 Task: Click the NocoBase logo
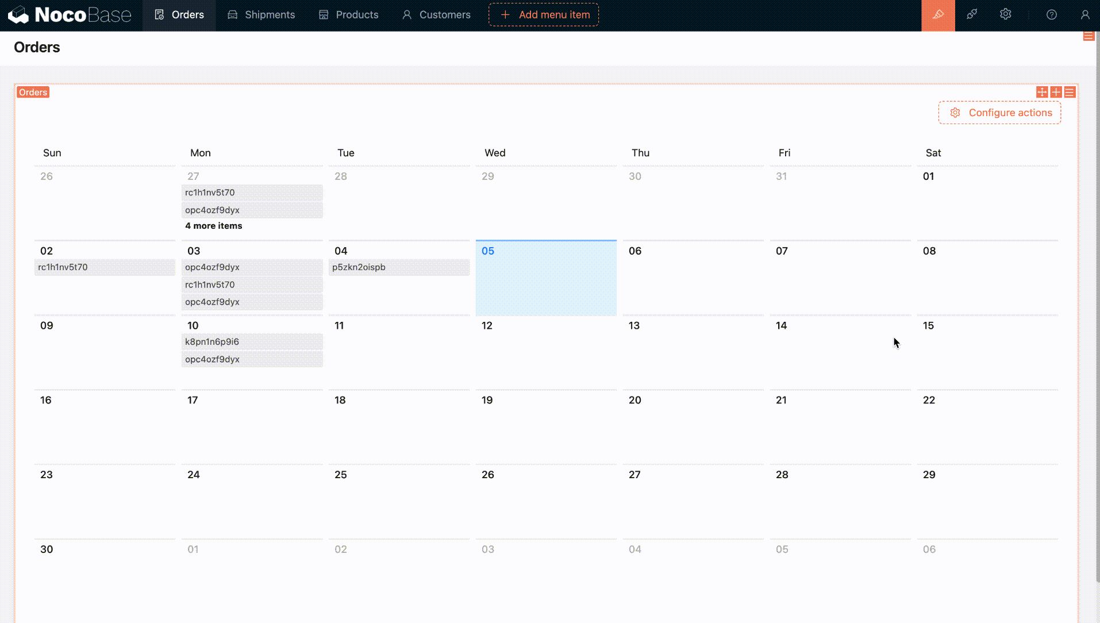point(70,15)
